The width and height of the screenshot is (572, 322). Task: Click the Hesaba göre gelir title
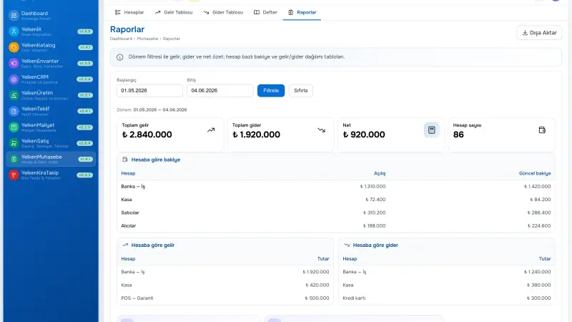153,245
